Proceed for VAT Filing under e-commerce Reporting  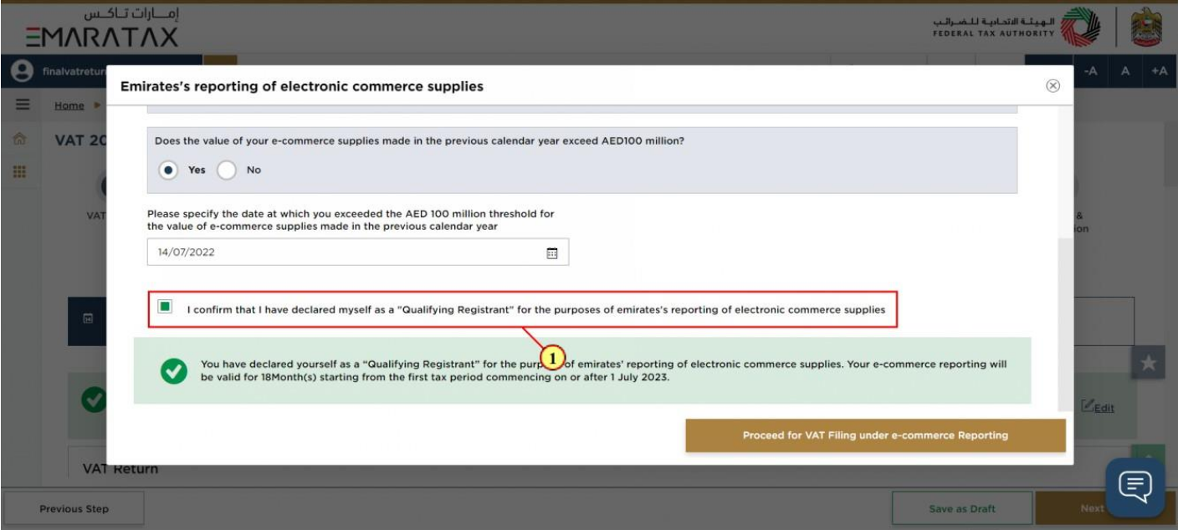pos(875,435)
